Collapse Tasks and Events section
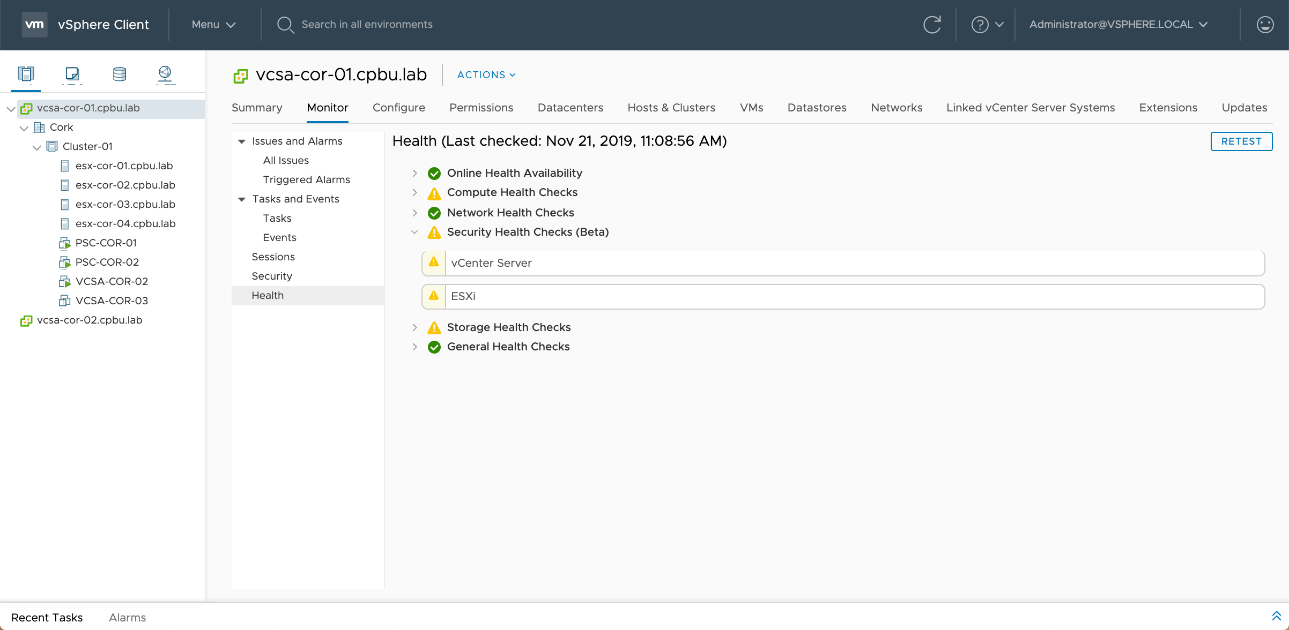This screenshot has width=1289, height=630. pos(242,199)
